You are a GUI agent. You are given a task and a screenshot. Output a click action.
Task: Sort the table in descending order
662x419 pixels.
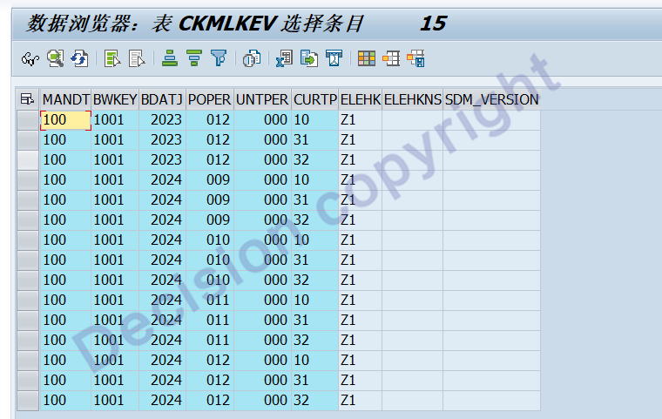[194, 59]
